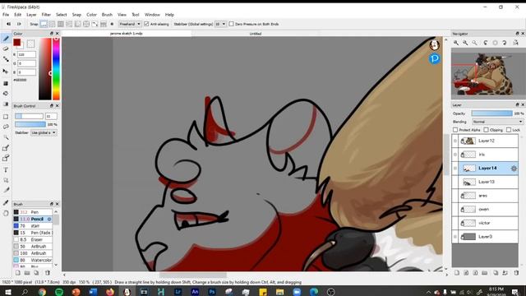Switch to the jerome sketch document tab

pyautogui.click(x=127, y=34)
